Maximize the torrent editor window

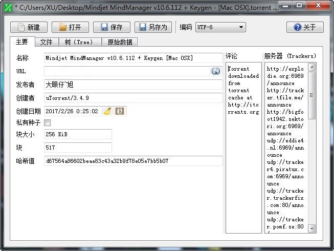299,5
